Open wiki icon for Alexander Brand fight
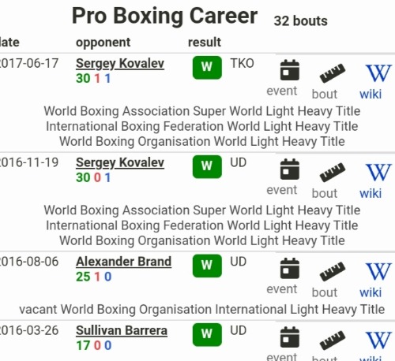395x361 pixels. pos(378,272)
